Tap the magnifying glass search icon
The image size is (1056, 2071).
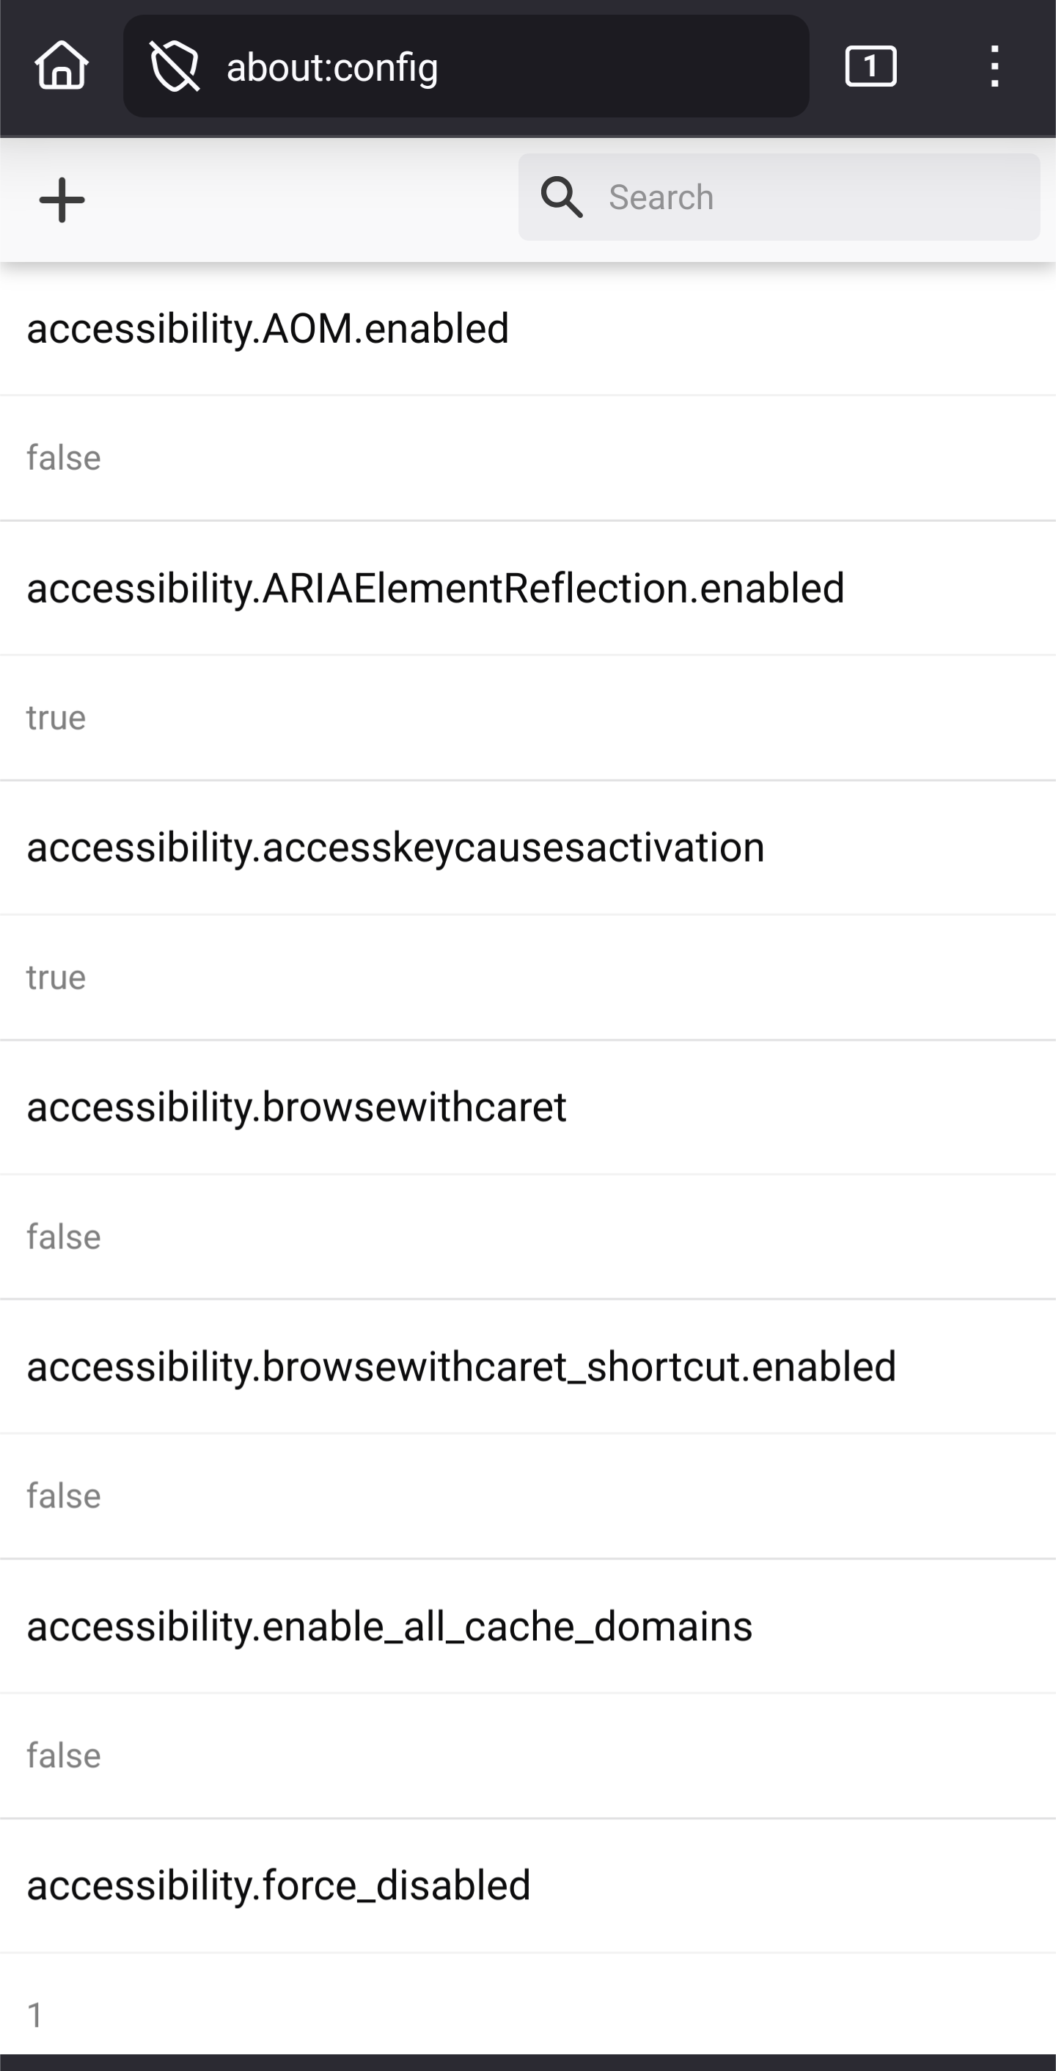click(x=561, y=197)
